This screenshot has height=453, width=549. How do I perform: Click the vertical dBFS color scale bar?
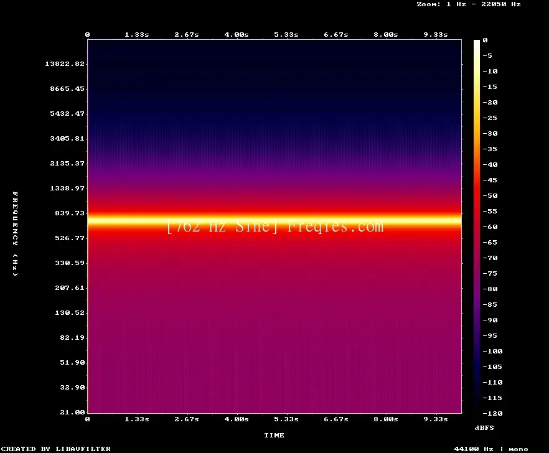click(477, 226)
